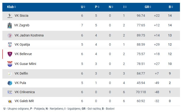
Task: Sort standings by I losses column
Action: coord(125,7)
